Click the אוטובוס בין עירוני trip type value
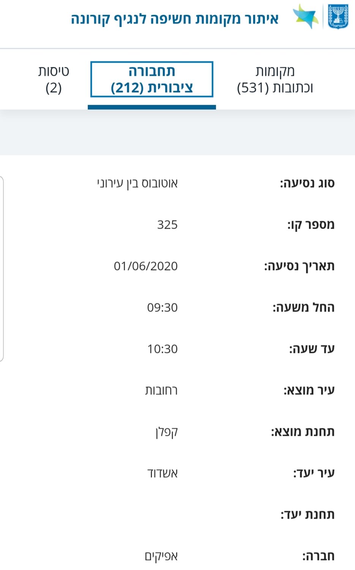 pos(137,183)
